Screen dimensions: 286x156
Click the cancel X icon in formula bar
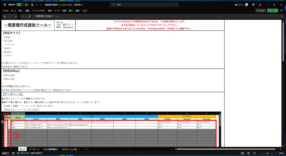click(22, 16)
